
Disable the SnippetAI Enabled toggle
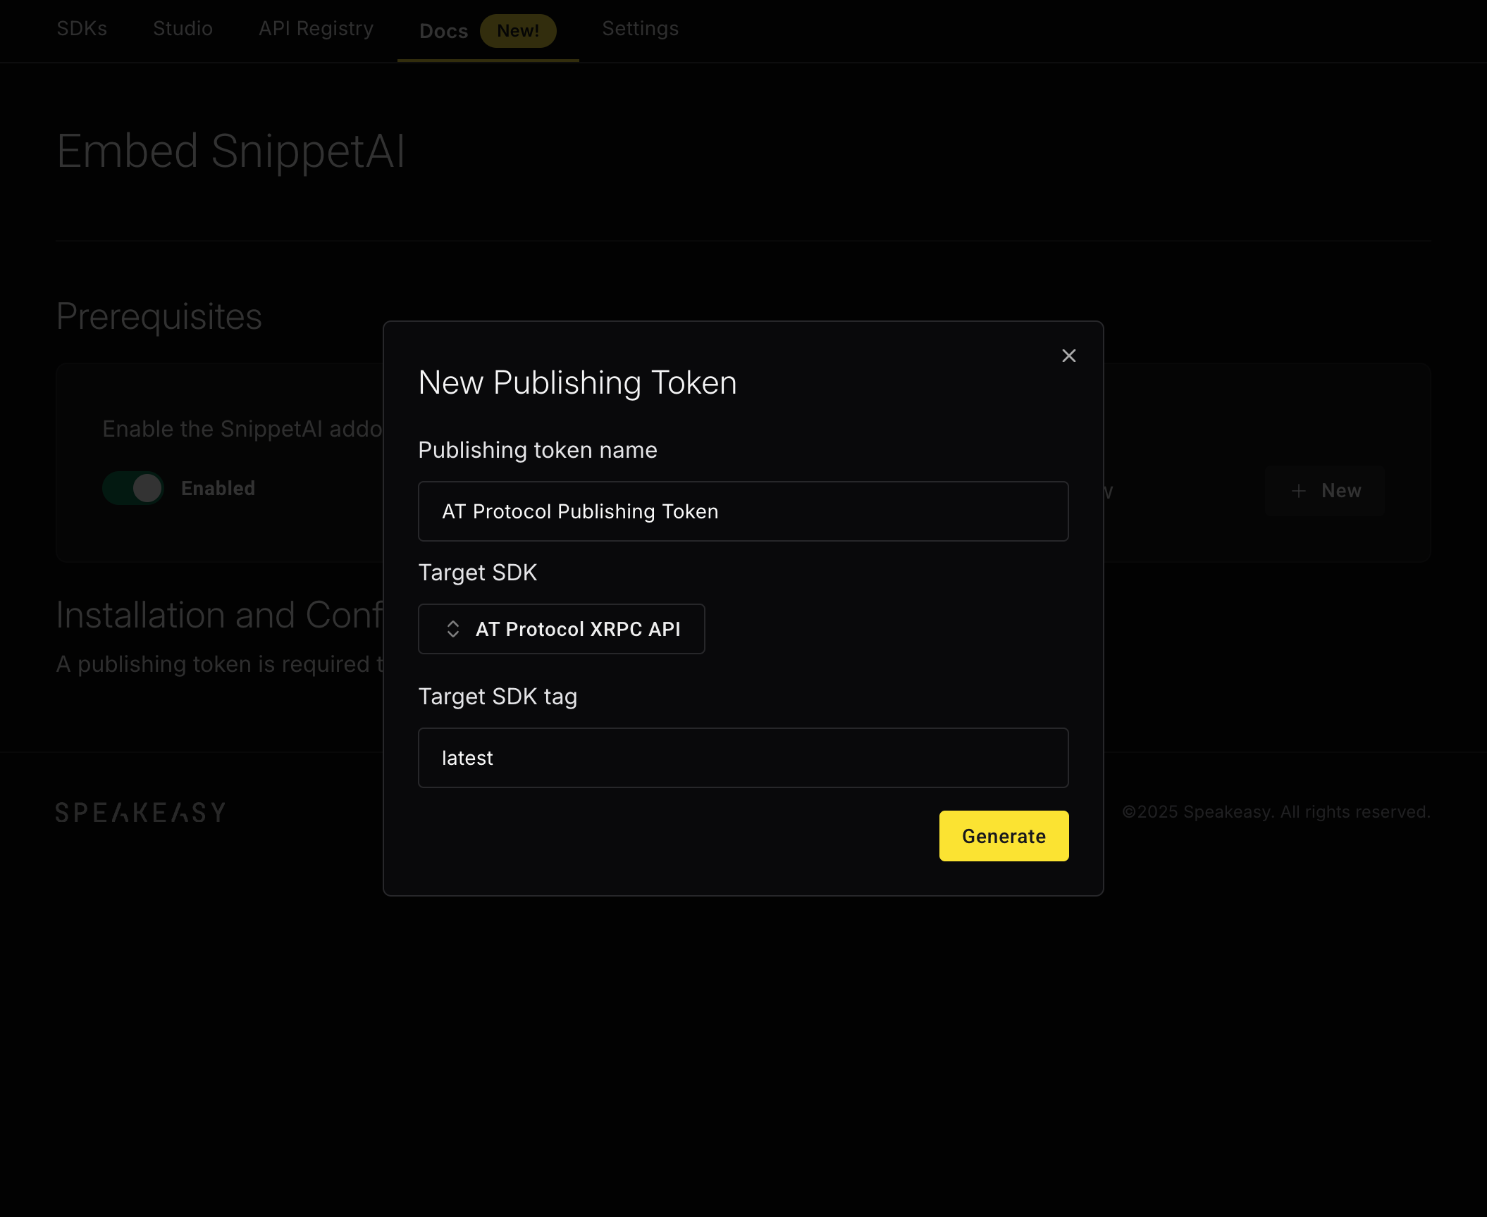(x=132, y=488)
